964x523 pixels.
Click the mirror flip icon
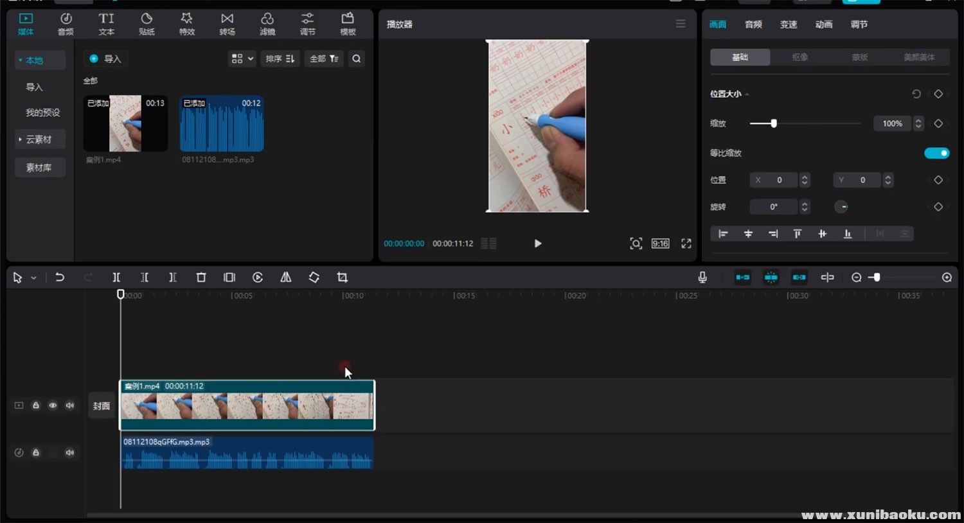click(x=286, y=277)
